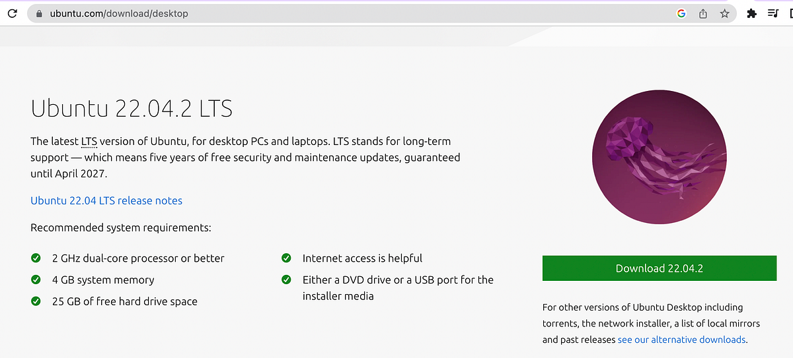
Task: Open the media controls icon
Action: pyautogui.click(x=773, y=13)
